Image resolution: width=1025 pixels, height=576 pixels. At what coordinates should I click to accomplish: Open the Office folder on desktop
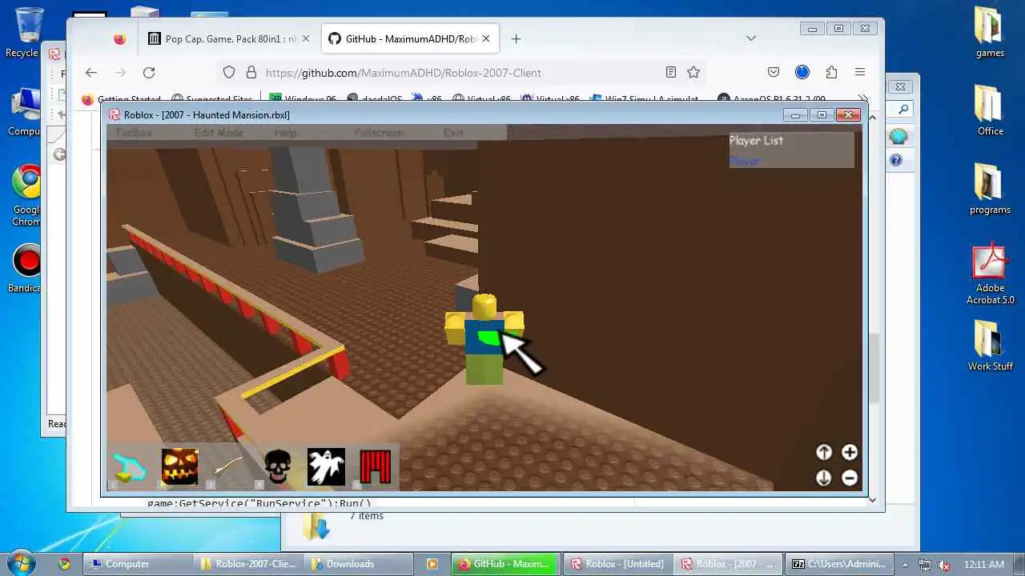pos(990,110)
